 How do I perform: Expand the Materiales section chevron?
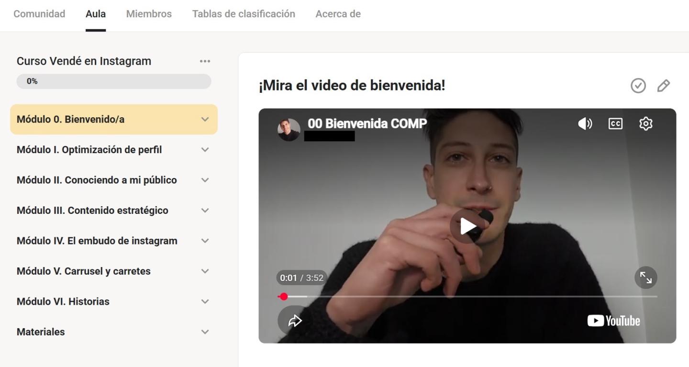(x=205, y=332)
